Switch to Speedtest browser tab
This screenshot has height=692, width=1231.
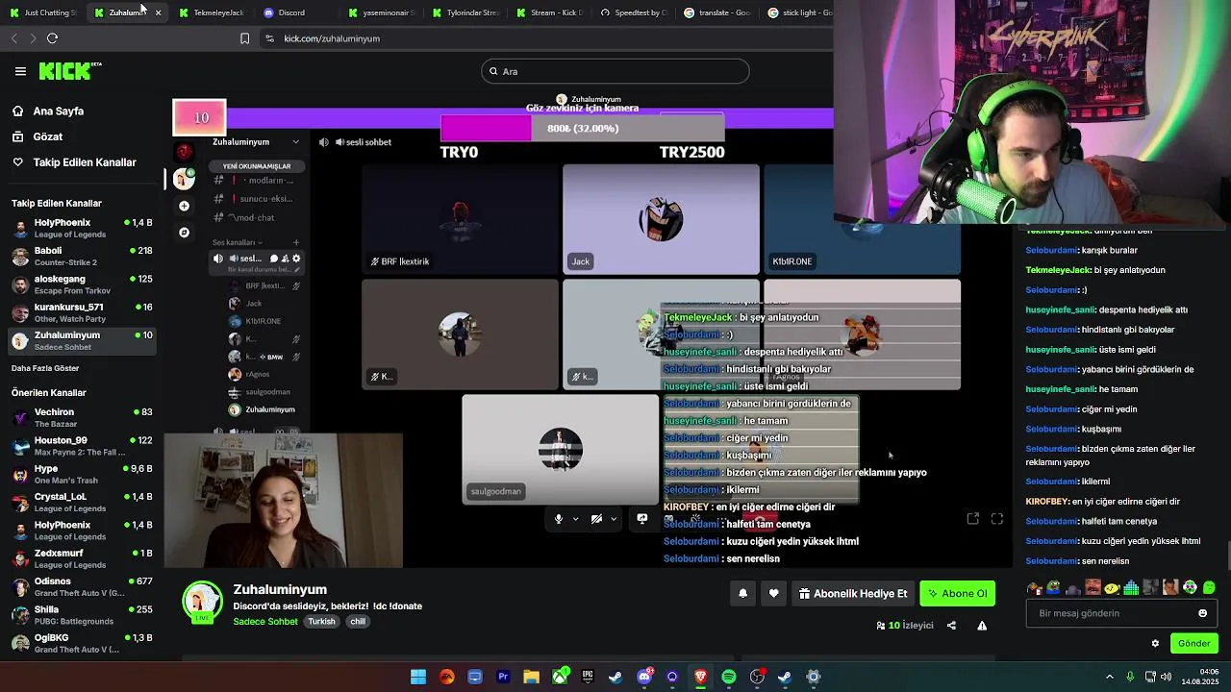pos(635,12)
